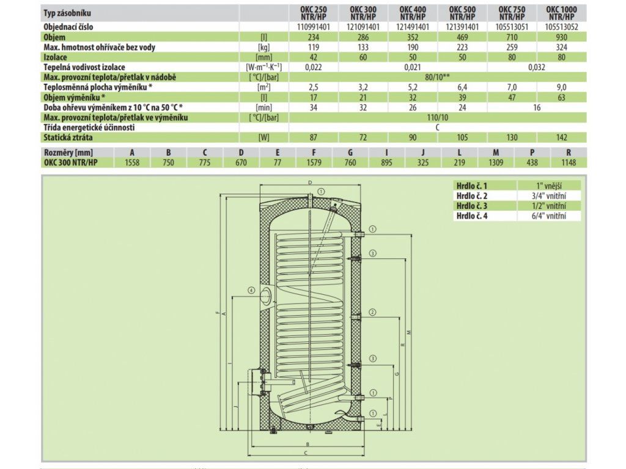This screenshot has height=469, width=626.
Task: Click the volume value 469
Action: [x=462, y=37]
